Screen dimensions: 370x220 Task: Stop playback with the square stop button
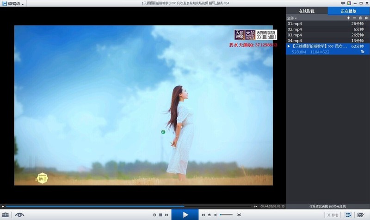(160, 215)
